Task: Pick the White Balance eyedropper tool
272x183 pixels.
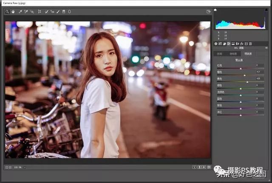Action: tap(20, 12)
